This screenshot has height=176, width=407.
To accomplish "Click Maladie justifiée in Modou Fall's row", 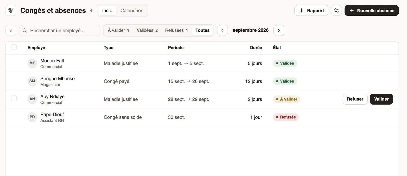I will pos(121,63).
